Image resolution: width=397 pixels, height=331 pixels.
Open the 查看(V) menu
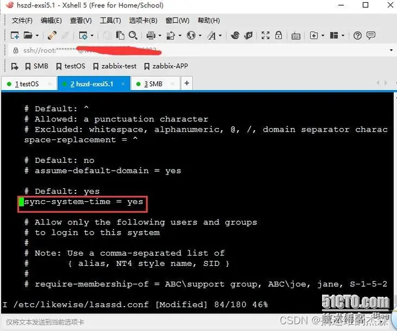pyautogui.click(x=81, y=20)
